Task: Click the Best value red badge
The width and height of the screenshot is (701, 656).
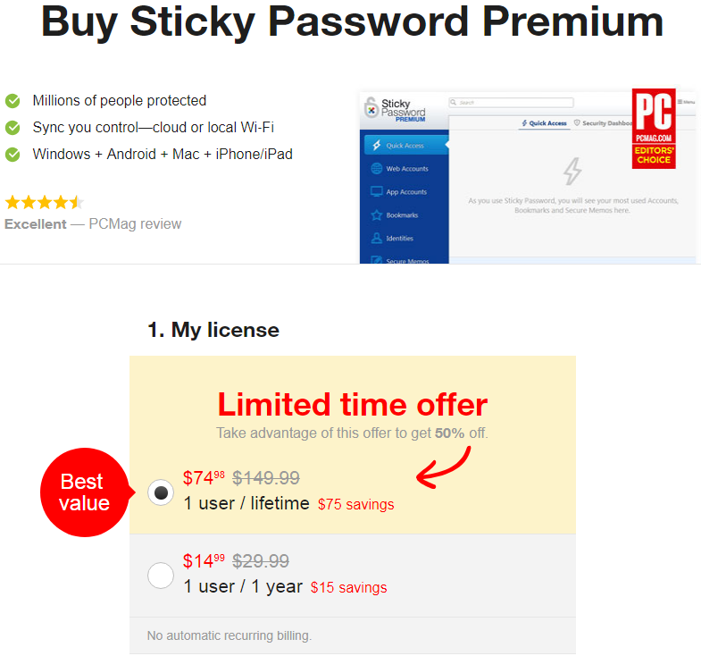Action: 86,492
